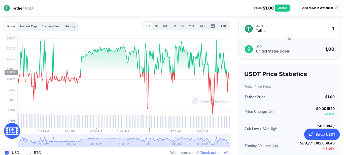Open the Check out our API link
Viewport: 344px width, 155px height.
click(214, 153)
